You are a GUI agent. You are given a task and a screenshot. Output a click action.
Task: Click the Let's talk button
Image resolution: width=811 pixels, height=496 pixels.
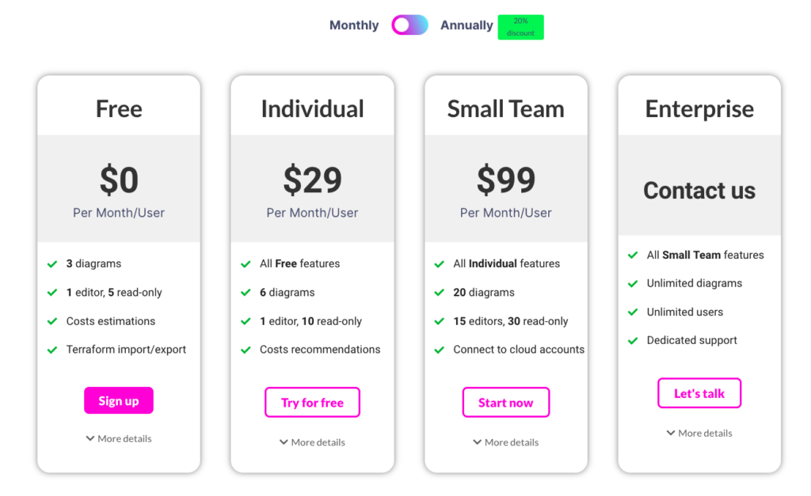(699, 393)
